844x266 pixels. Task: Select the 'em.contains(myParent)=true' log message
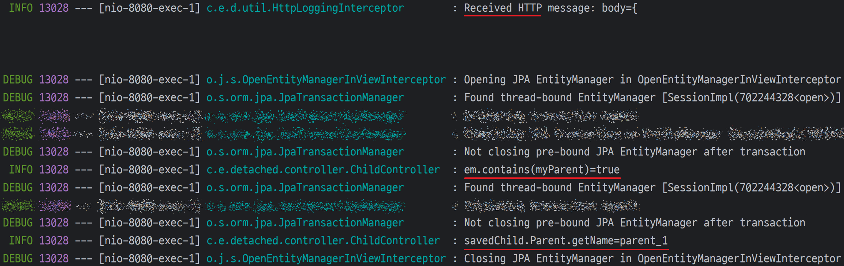click(542, 170)
